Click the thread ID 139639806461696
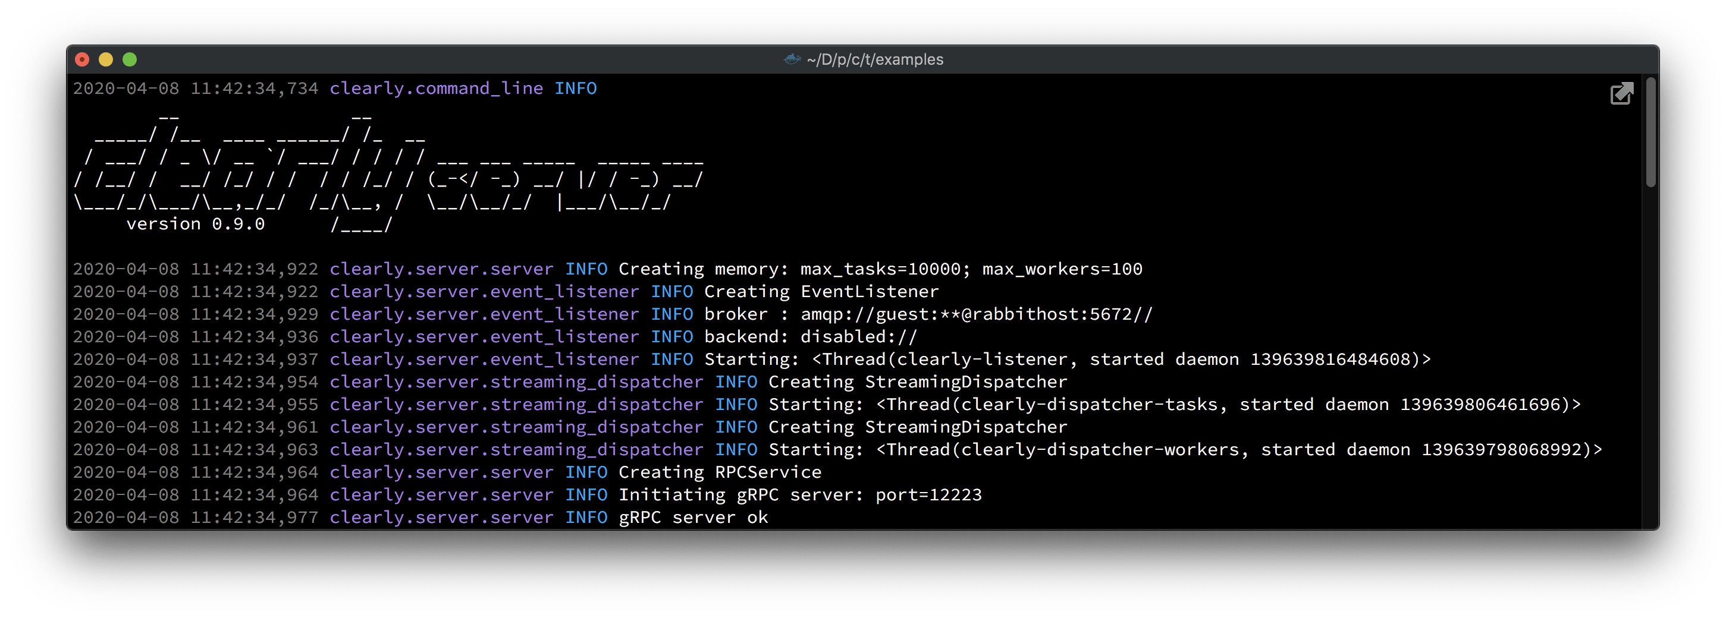The width and height of the screenshot is (1726, 618). pos(1481,405)
